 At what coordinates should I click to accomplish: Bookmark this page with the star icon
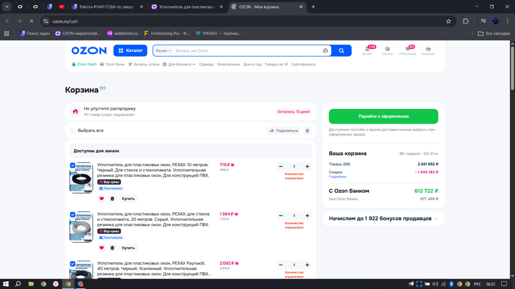pos(449,21)
